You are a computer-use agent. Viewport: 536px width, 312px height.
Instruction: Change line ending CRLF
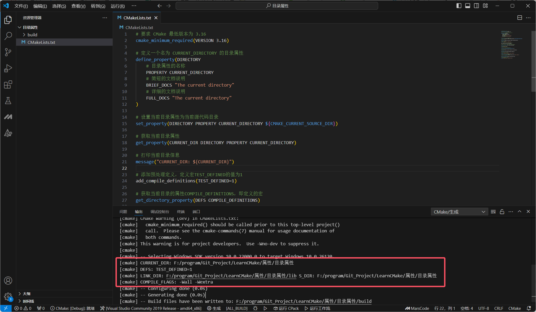pyautogui.click(x=499, y=308)
